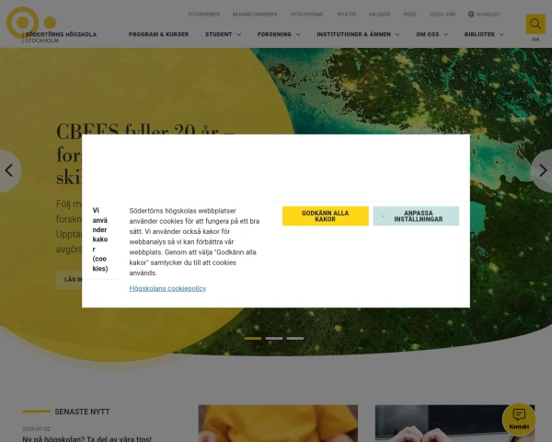Open the Studiewebben top link
552x442 pixels.
(x=204, y=15)
